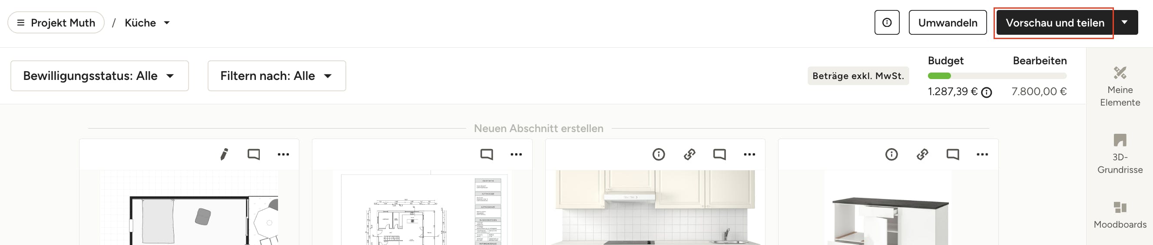The height and width of the screenshot is (245, 1153).
Task: Open three-dot menu on kitchen island card
Action: (x=982, y=155)
